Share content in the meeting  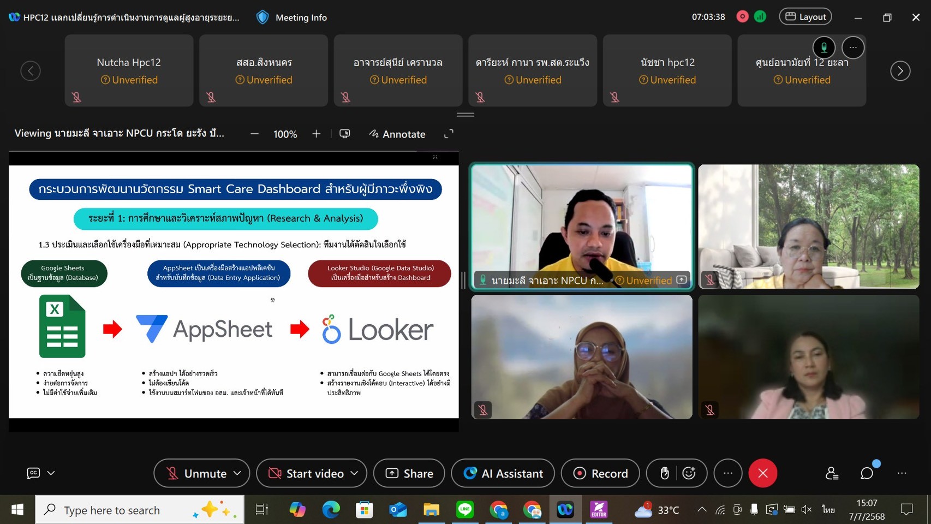(409, 473)
